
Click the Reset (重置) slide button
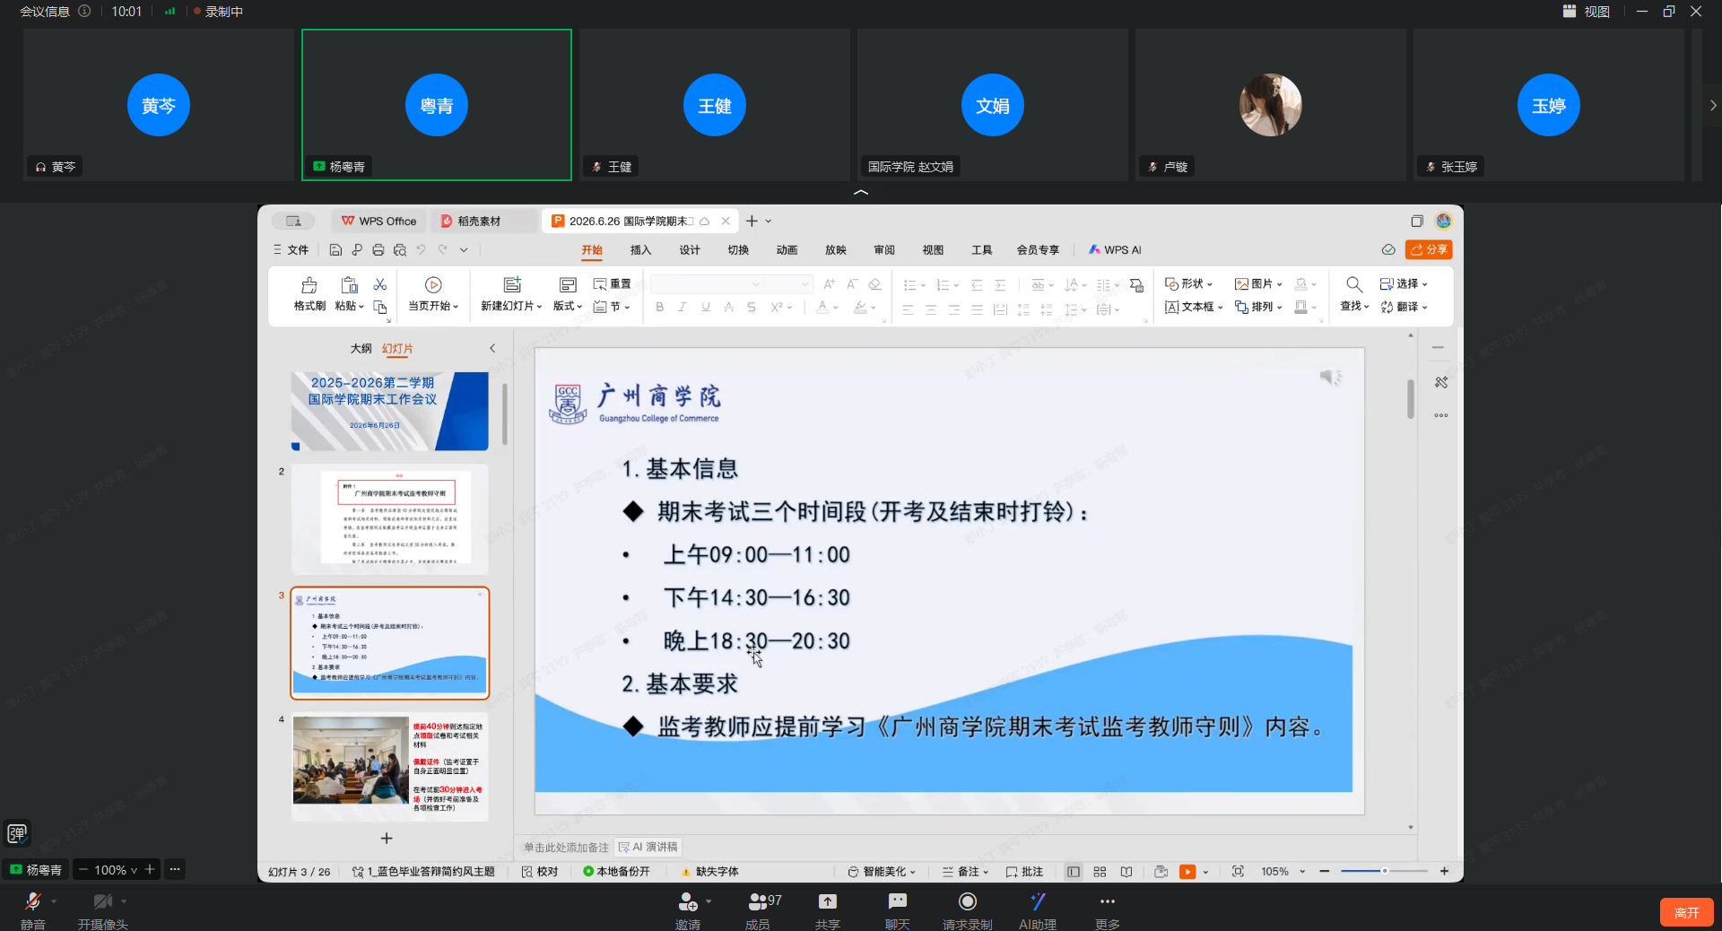pyautogui.click(x=613, y=284)
